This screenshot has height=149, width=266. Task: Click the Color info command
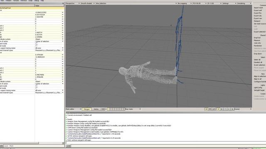coord(257,43)
